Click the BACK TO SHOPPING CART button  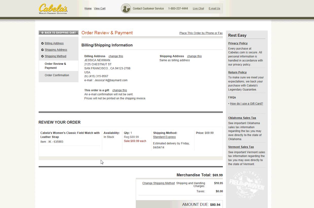[58, 32]
